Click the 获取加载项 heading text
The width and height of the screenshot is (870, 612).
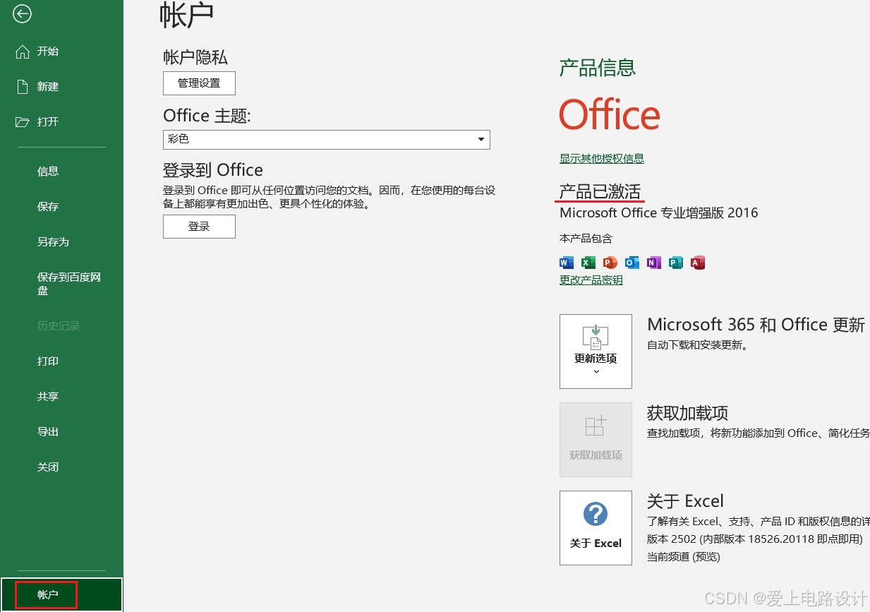tap(687, 414)
